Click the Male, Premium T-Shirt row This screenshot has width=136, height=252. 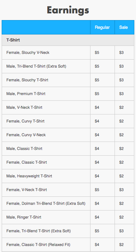pos(68,94)
